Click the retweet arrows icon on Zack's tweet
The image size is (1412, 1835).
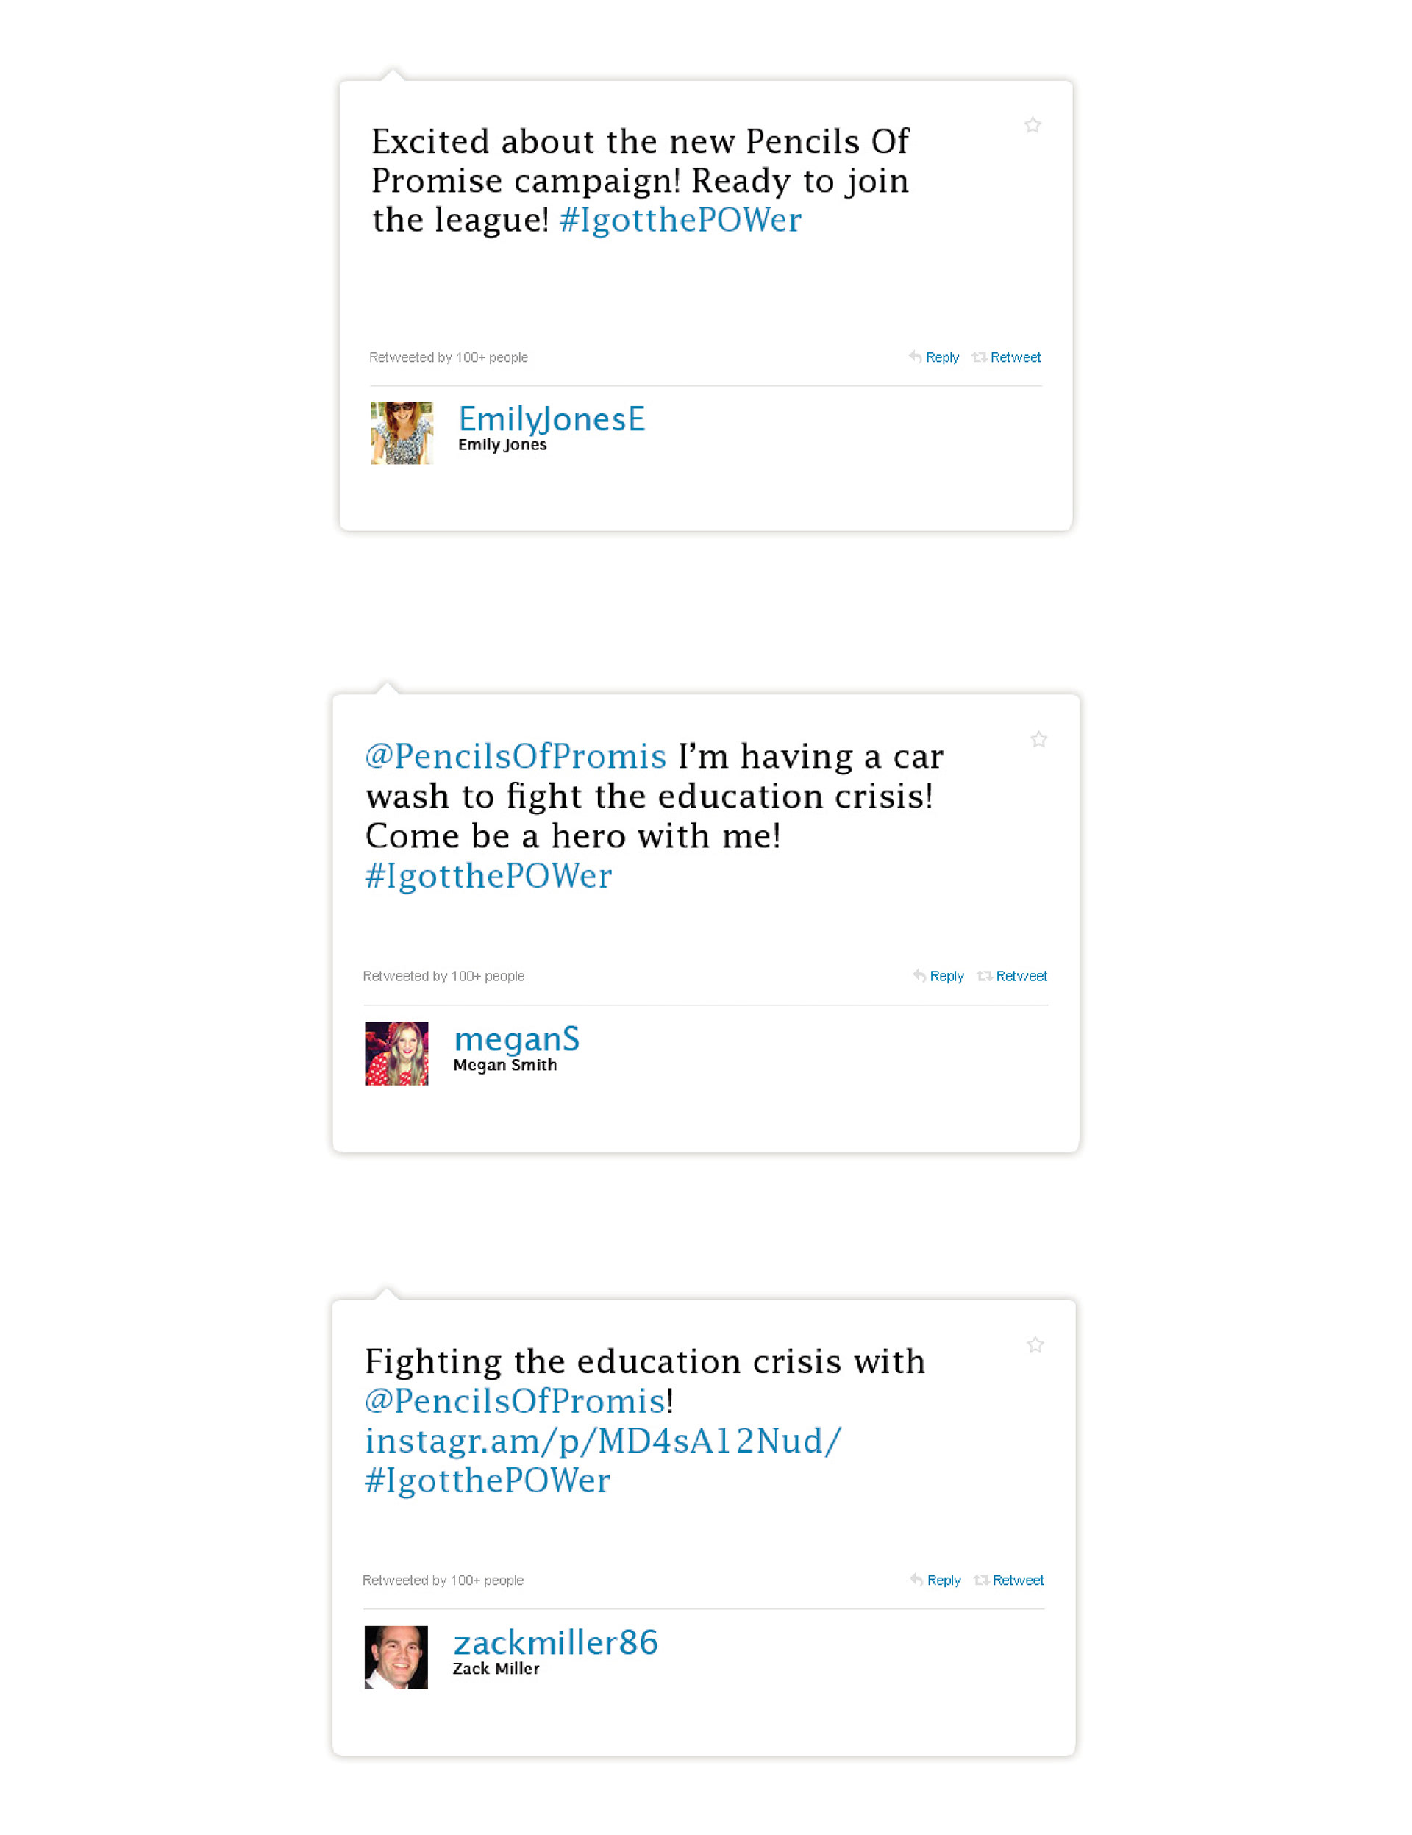(x=981, y=1580)
